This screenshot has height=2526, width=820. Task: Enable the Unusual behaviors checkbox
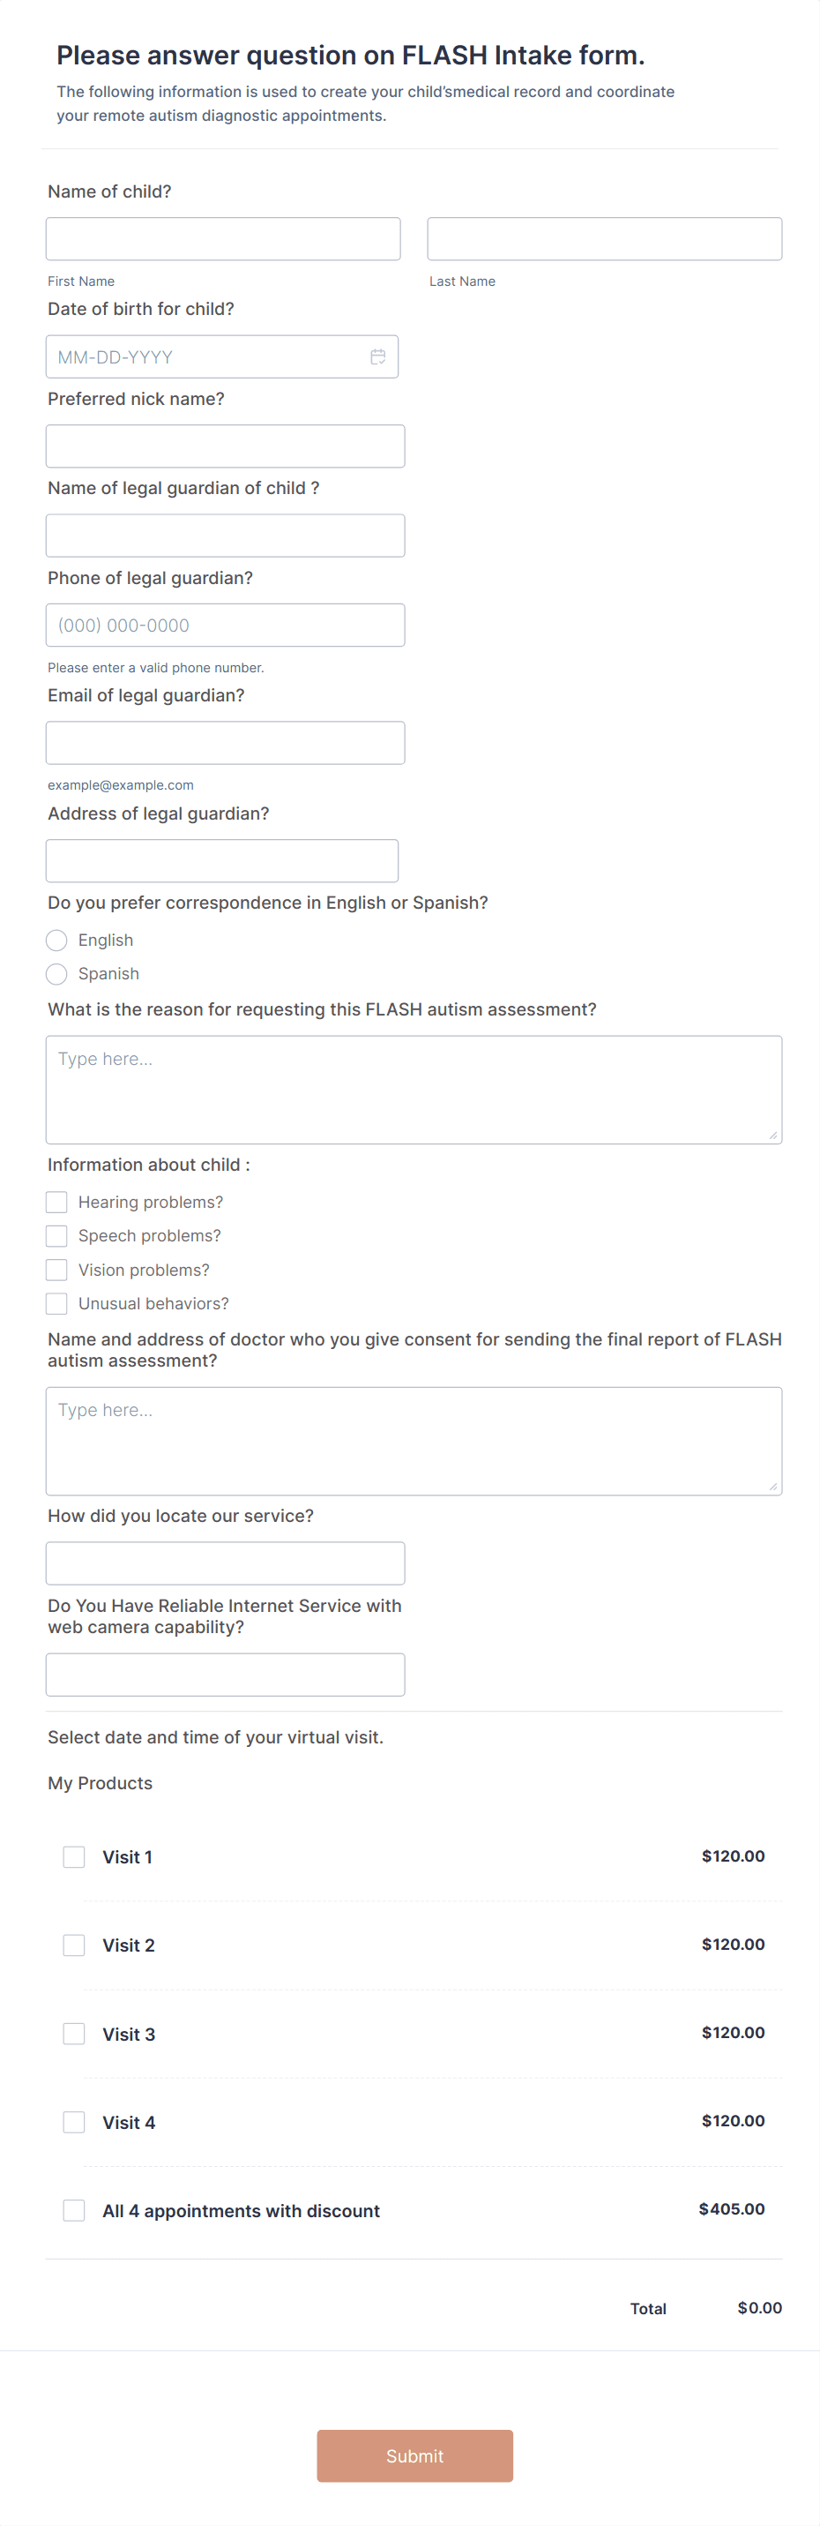pos(56,1303)
